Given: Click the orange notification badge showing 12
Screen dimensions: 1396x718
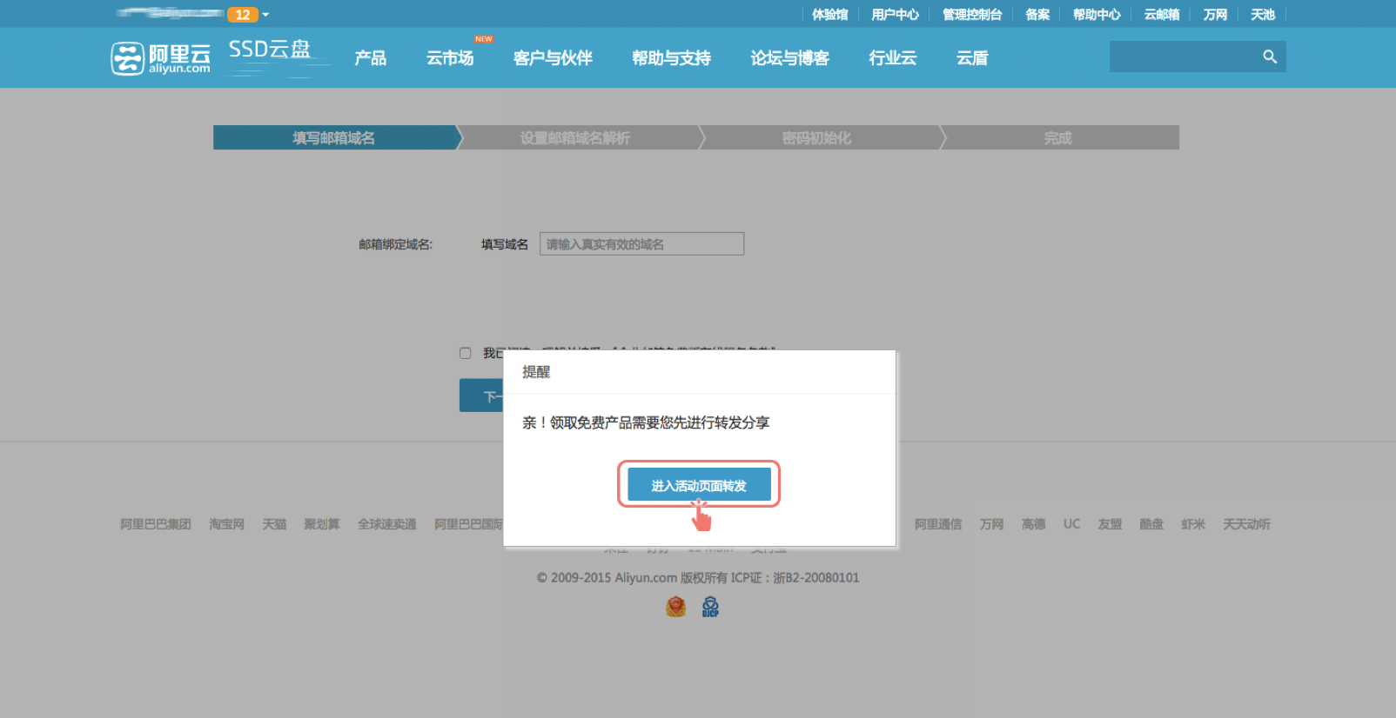Looking at the screenshot, I should 243,15.
